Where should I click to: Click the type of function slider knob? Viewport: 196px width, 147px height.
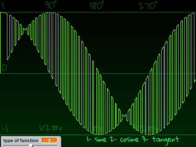31,146
